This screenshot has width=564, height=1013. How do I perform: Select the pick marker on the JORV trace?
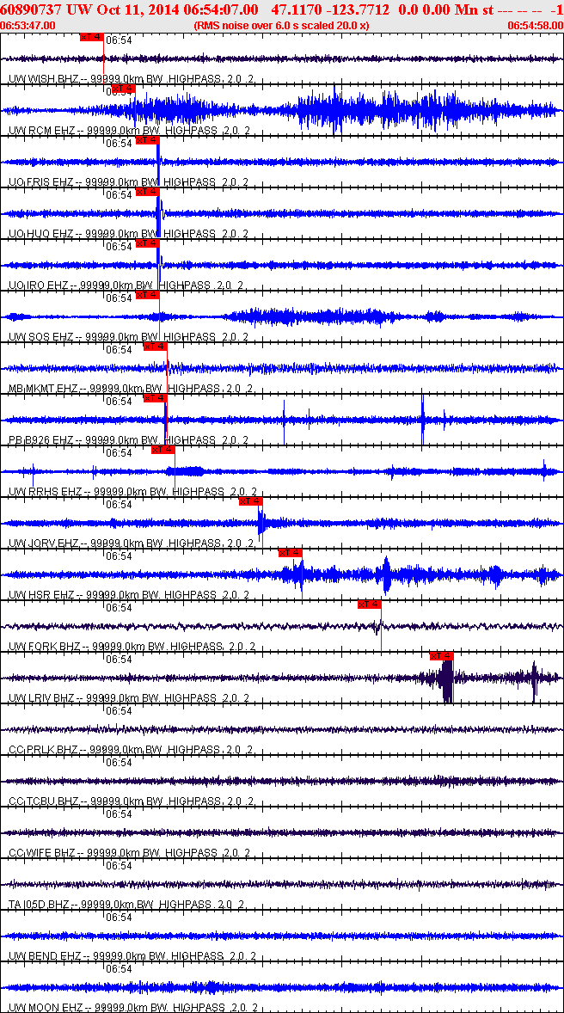pos(251,501)
